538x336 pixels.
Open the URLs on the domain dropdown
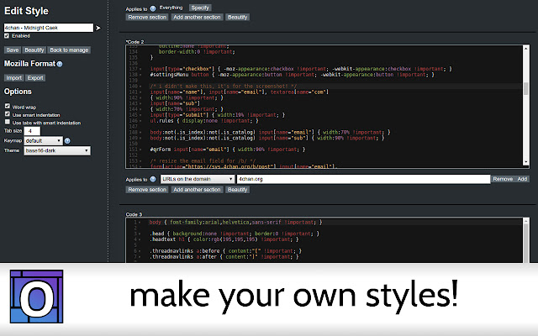pos(196,179)
